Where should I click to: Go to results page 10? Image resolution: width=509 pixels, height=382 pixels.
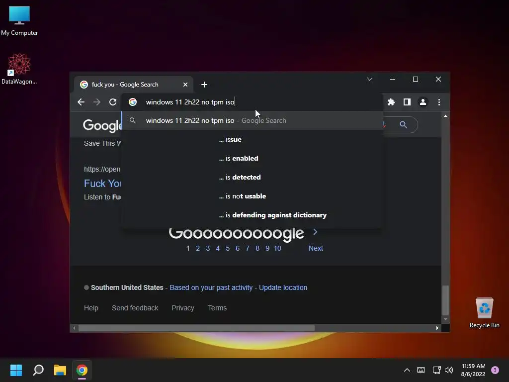277,248
